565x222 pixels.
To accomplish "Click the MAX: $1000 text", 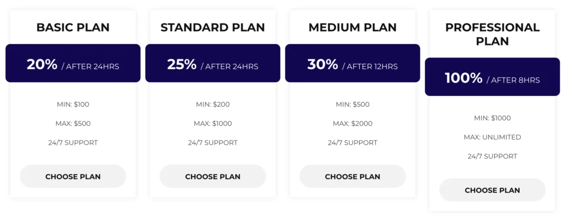I will click(x=212, y=124).
